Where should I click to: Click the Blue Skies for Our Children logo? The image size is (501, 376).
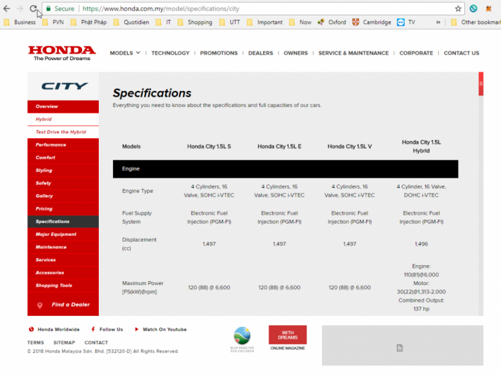pos(242,339)
